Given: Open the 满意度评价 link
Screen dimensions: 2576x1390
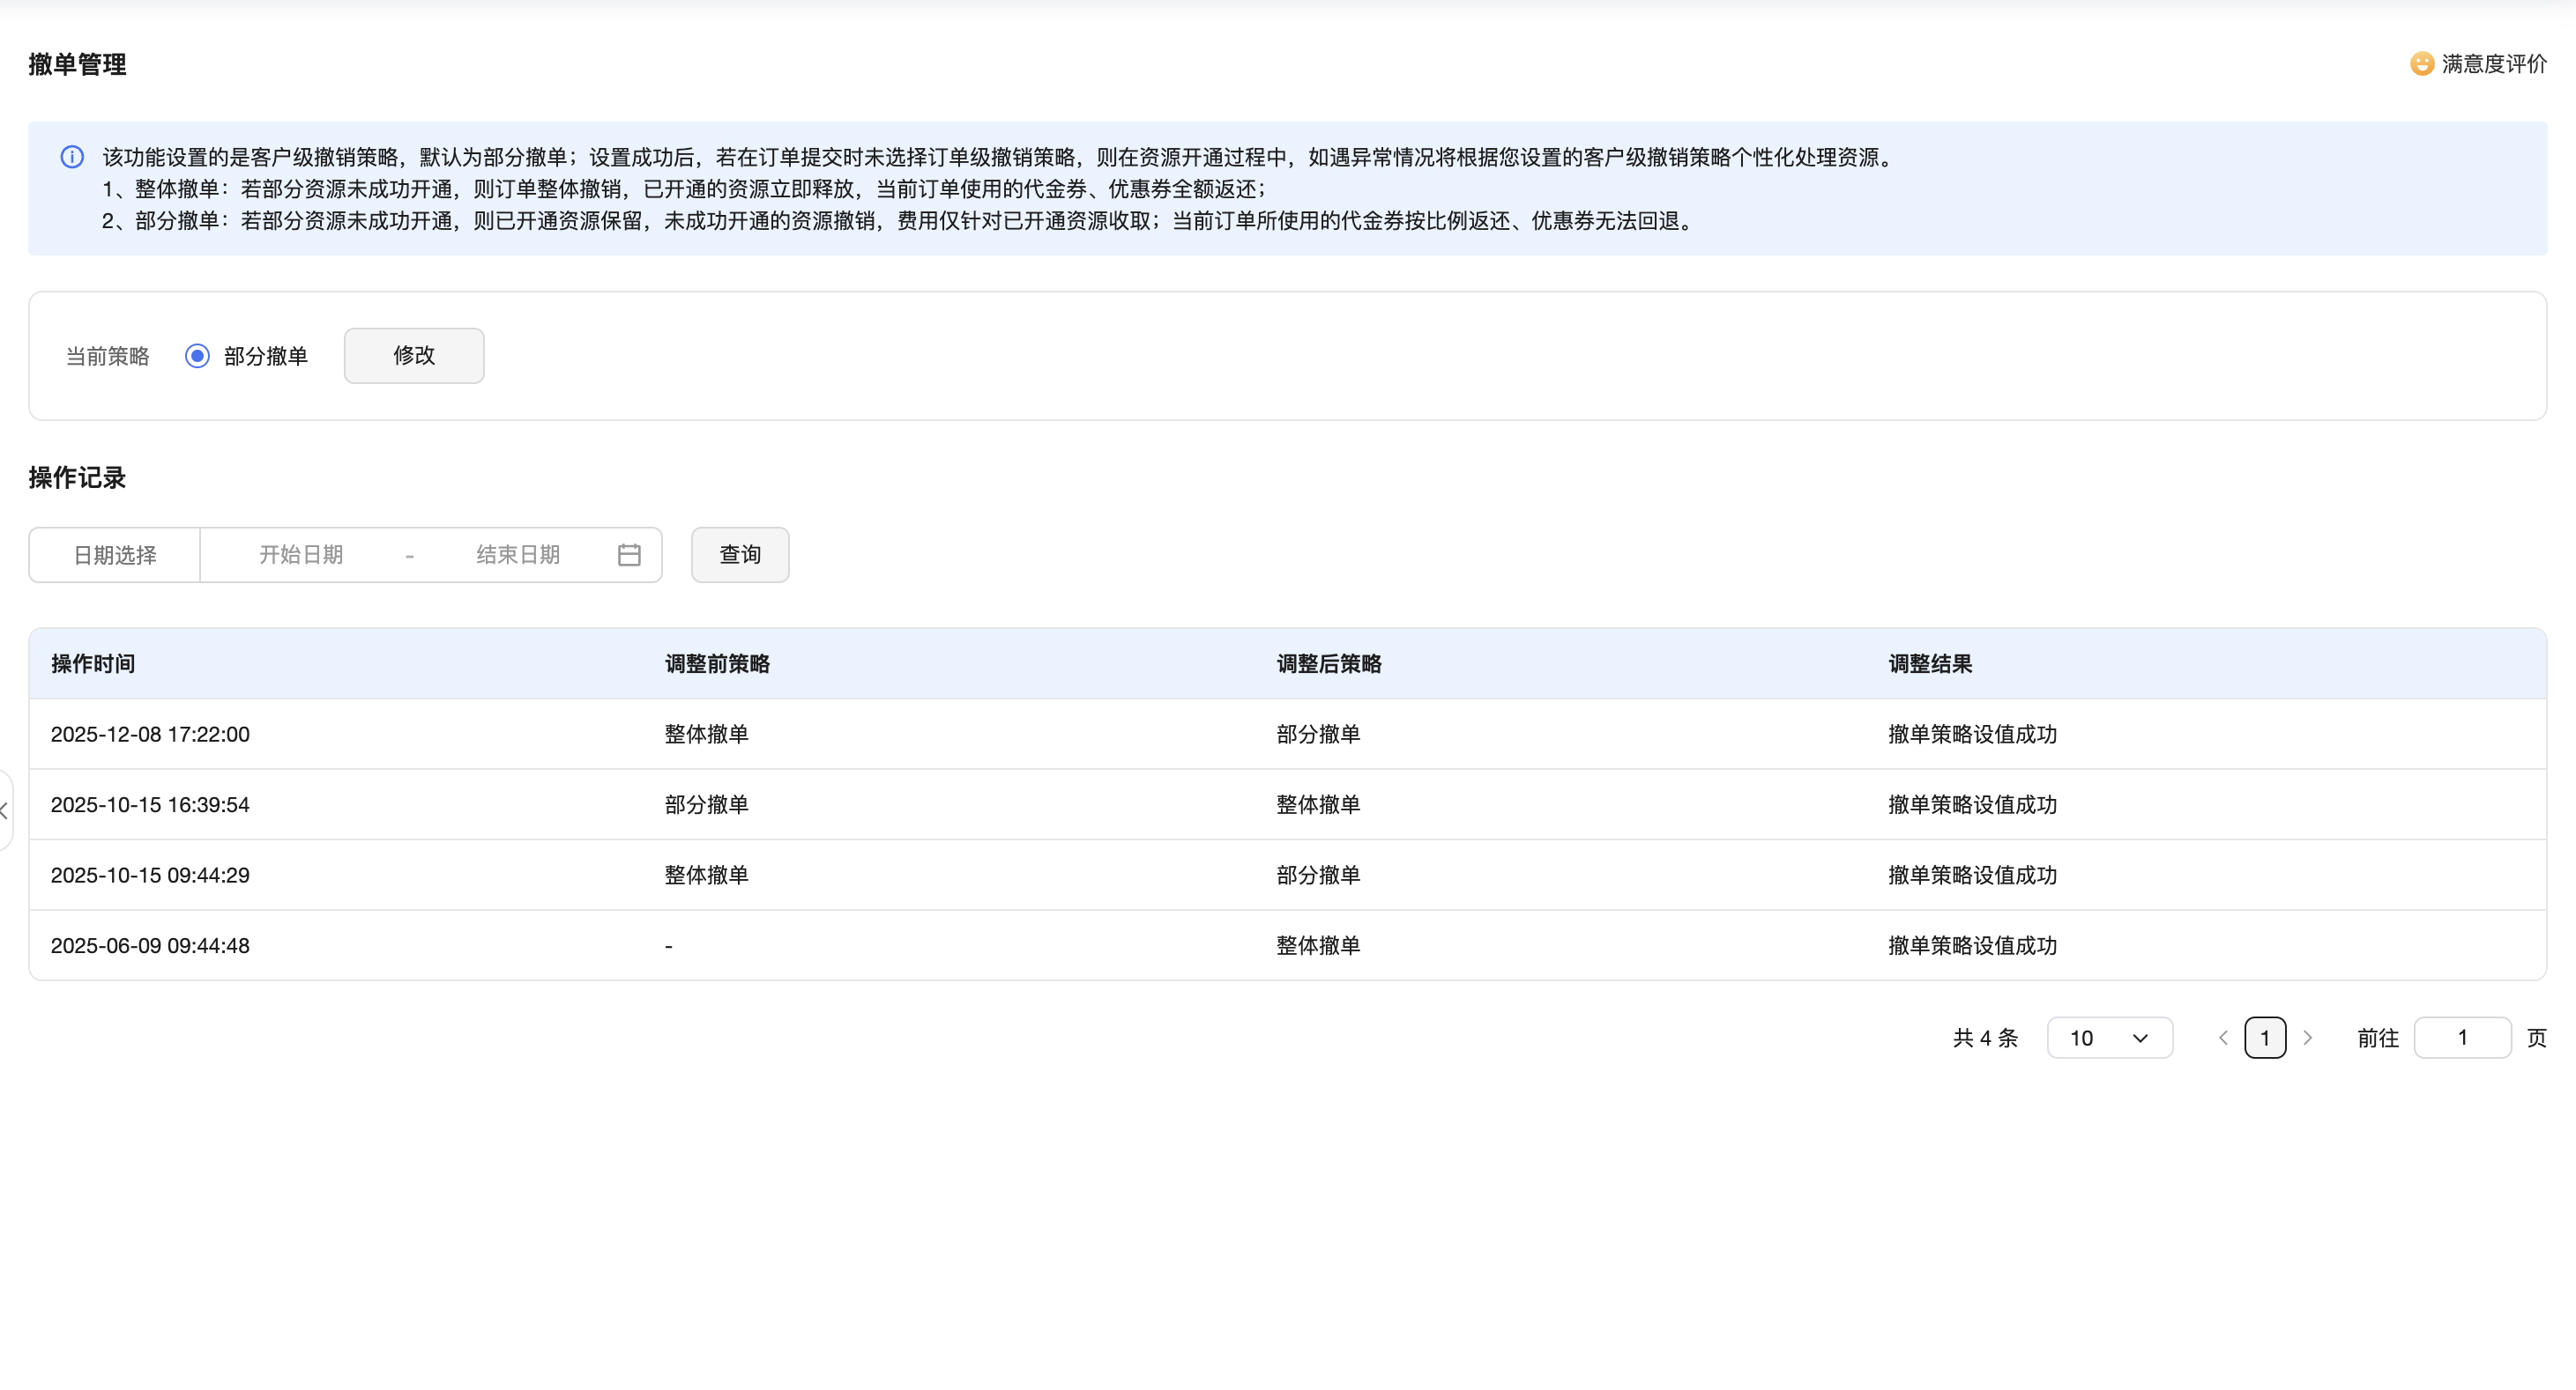Looking at the screenshot, I should tap(2493, 64).
